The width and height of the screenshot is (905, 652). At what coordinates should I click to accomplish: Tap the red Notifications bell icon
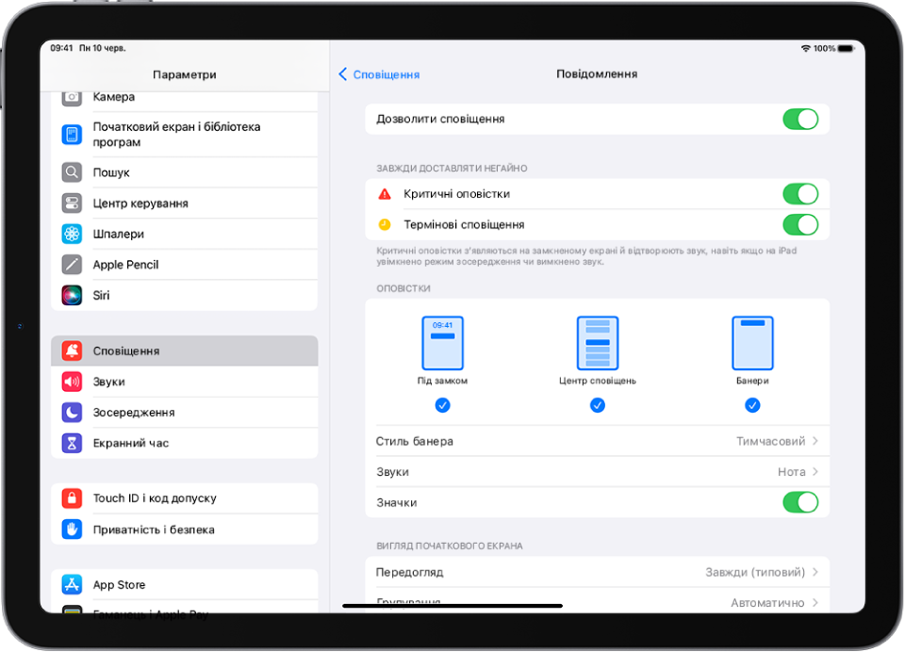pyautogui.click(x=72, y=350)
